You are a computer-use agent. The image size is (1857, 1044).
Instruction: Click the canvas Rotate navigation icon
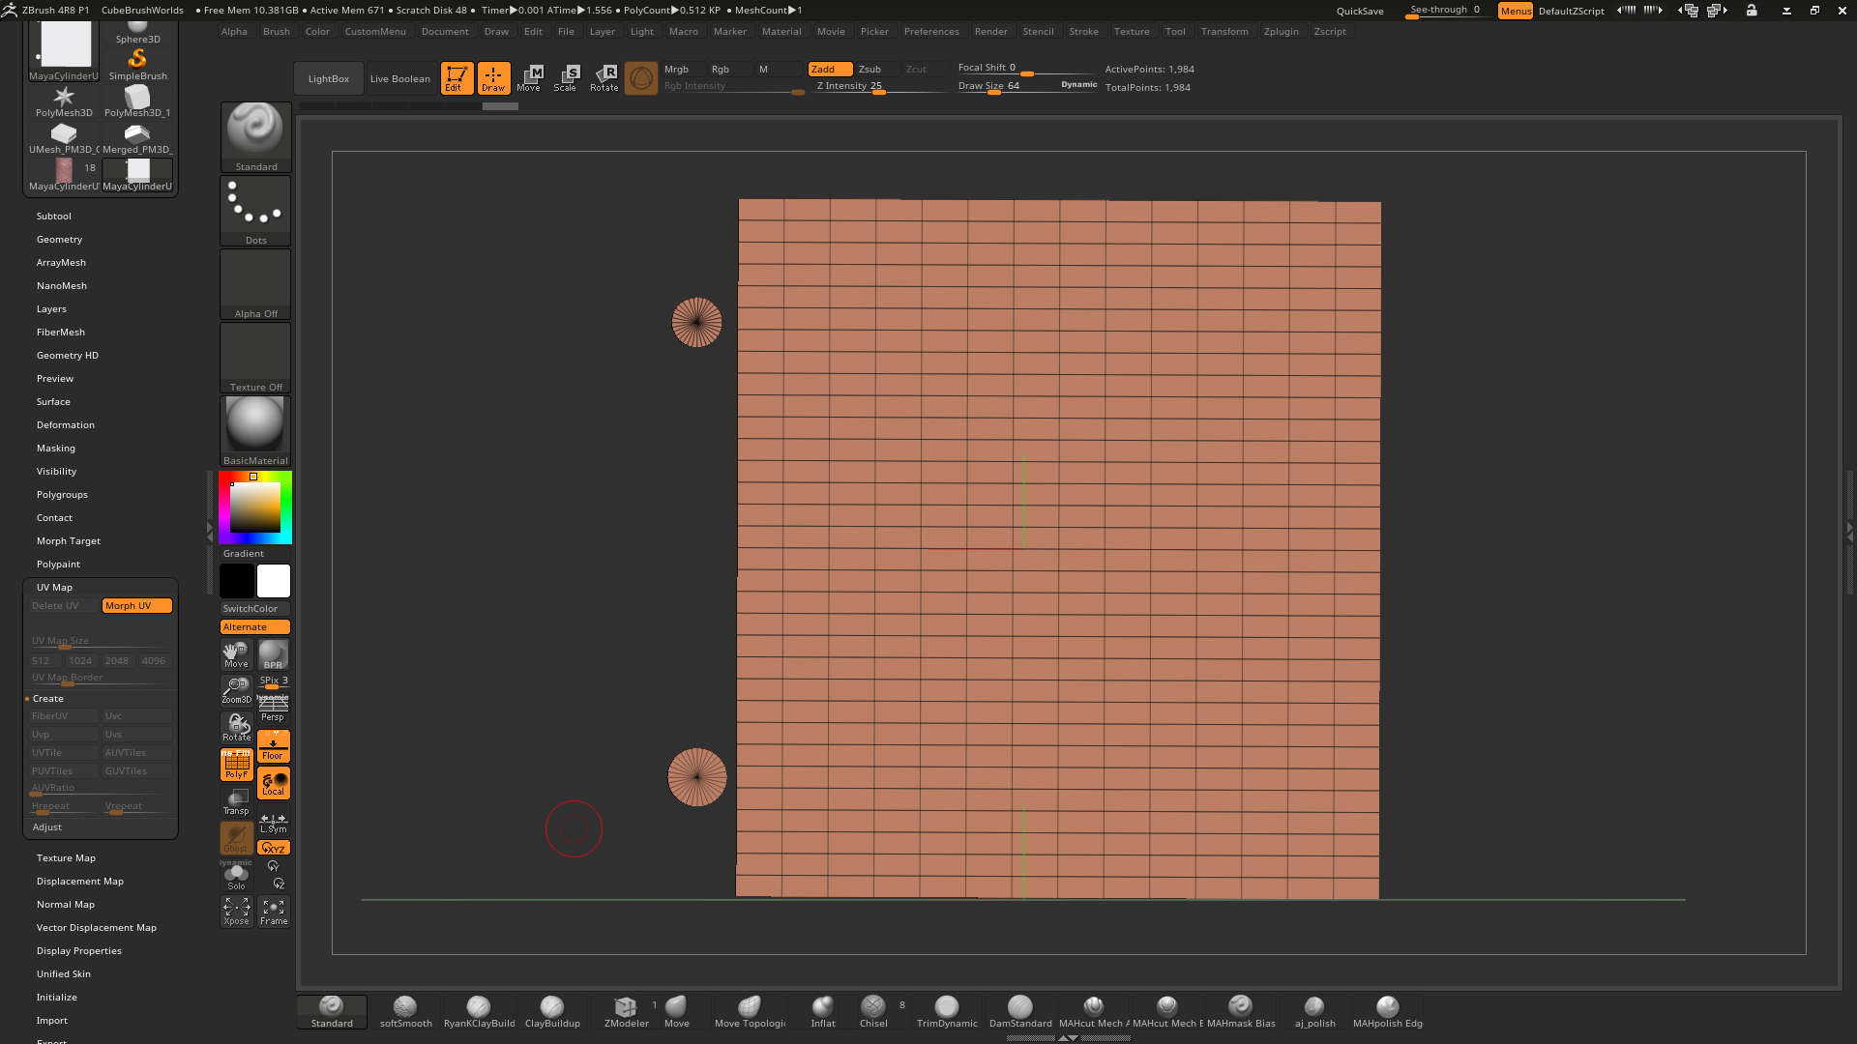237,727
